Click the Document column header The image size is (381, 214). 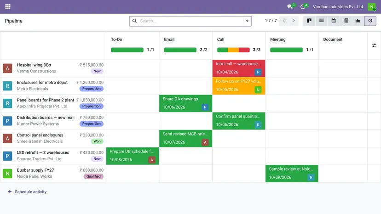pyautogui.click(x=333, y=39)
